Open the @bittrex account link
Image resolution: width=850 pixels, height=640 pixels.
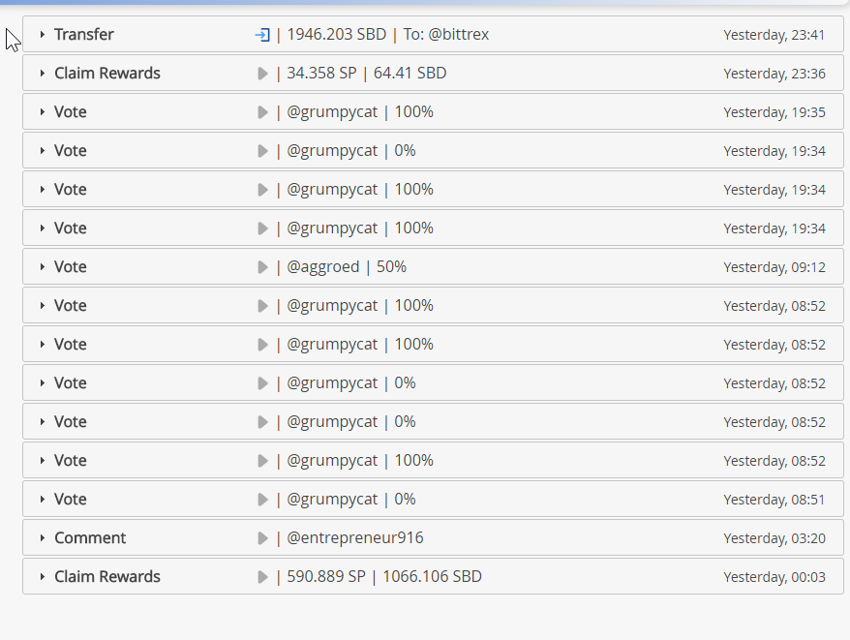(x=459, y=35)
